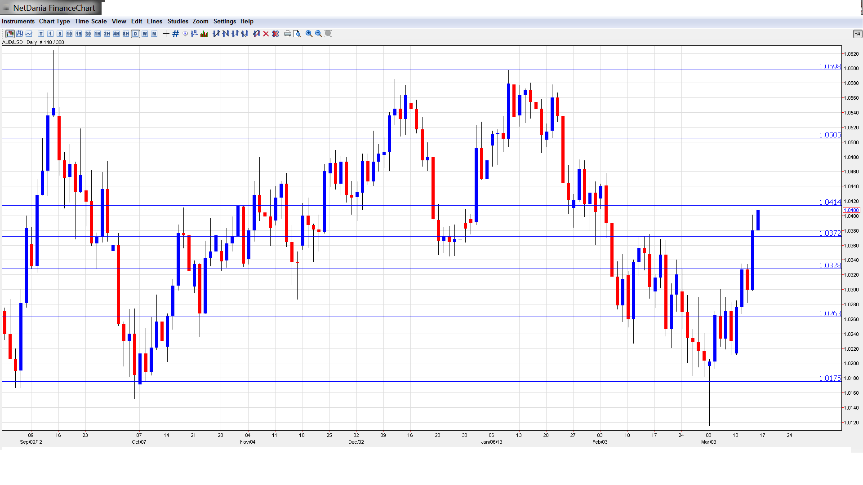This screenshot has height=485, width=863.
Task: Click the panel toggle button at top right
Action: (857, 34)
